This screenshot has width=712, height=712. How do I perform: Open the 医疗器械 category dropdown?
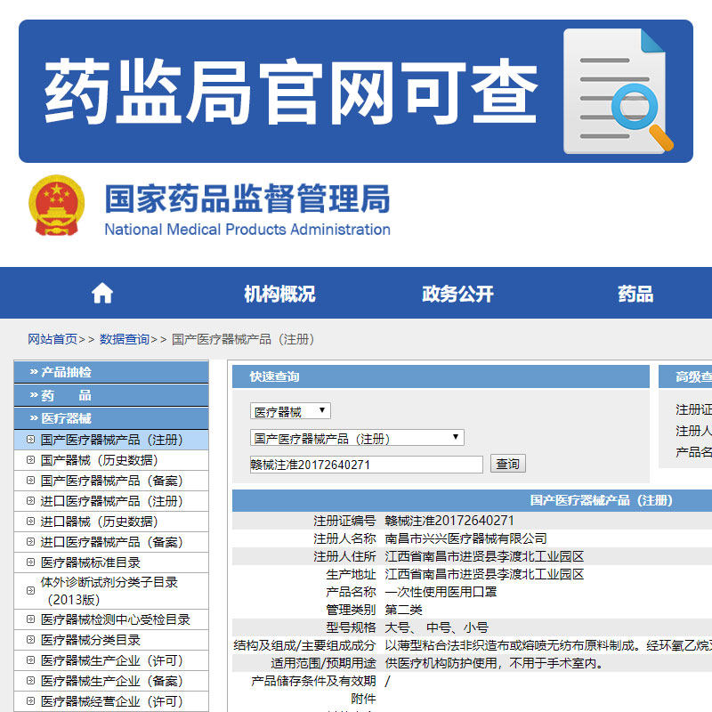point(290,411)
